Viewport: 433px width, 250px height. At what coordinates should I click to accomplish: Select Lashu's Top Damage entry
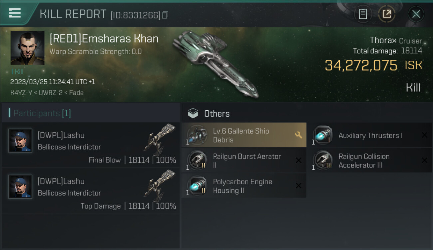[91, 191]
